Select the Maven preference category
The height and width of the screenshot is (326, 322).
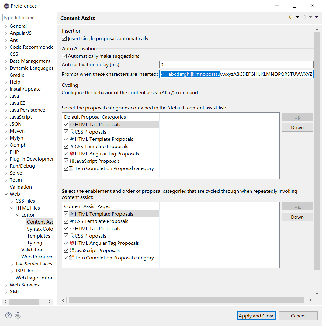tap(17, 131)
